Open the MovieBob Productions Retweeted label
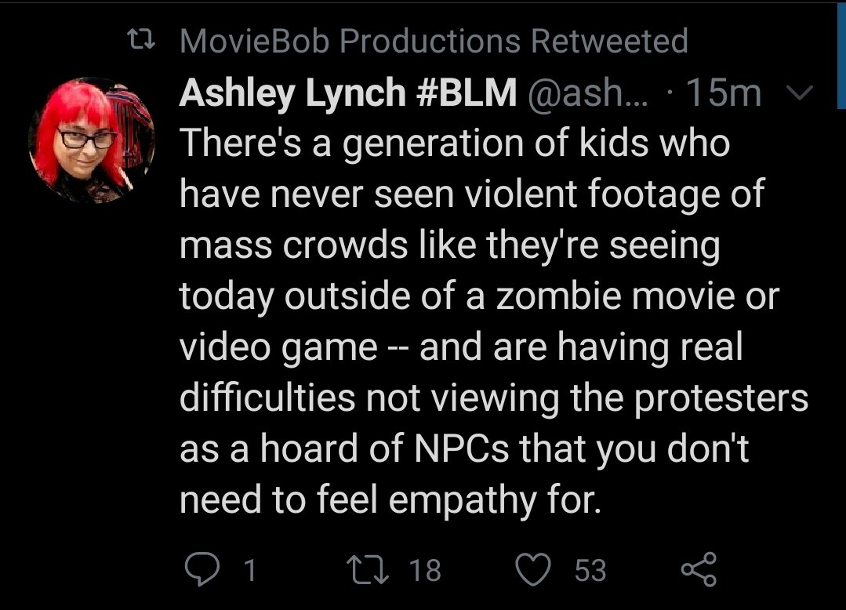The image size is (846, 610). [x=434, y=41]
